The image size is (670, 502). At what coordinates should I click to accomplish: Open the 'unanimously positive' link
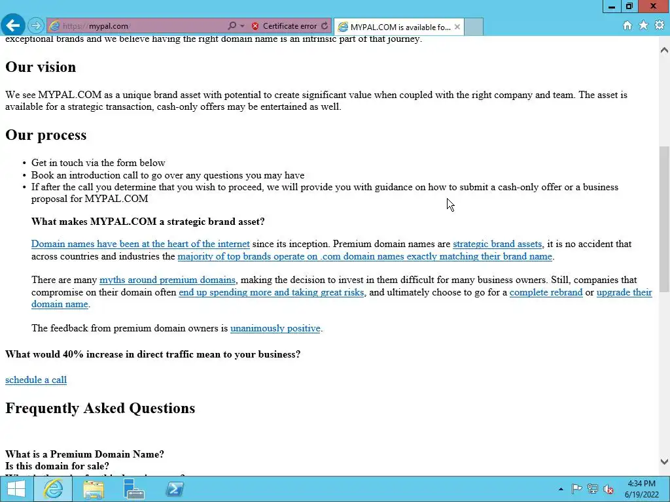[275, 328]
